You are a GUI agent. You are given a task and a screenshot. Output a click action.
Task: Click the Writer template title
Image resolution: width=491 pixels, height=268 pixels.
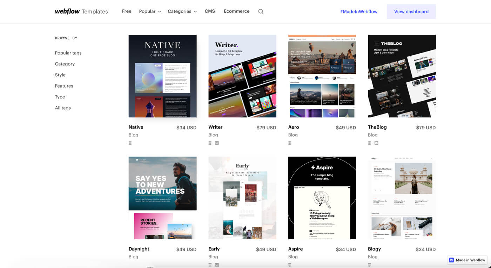click(215, 127)
